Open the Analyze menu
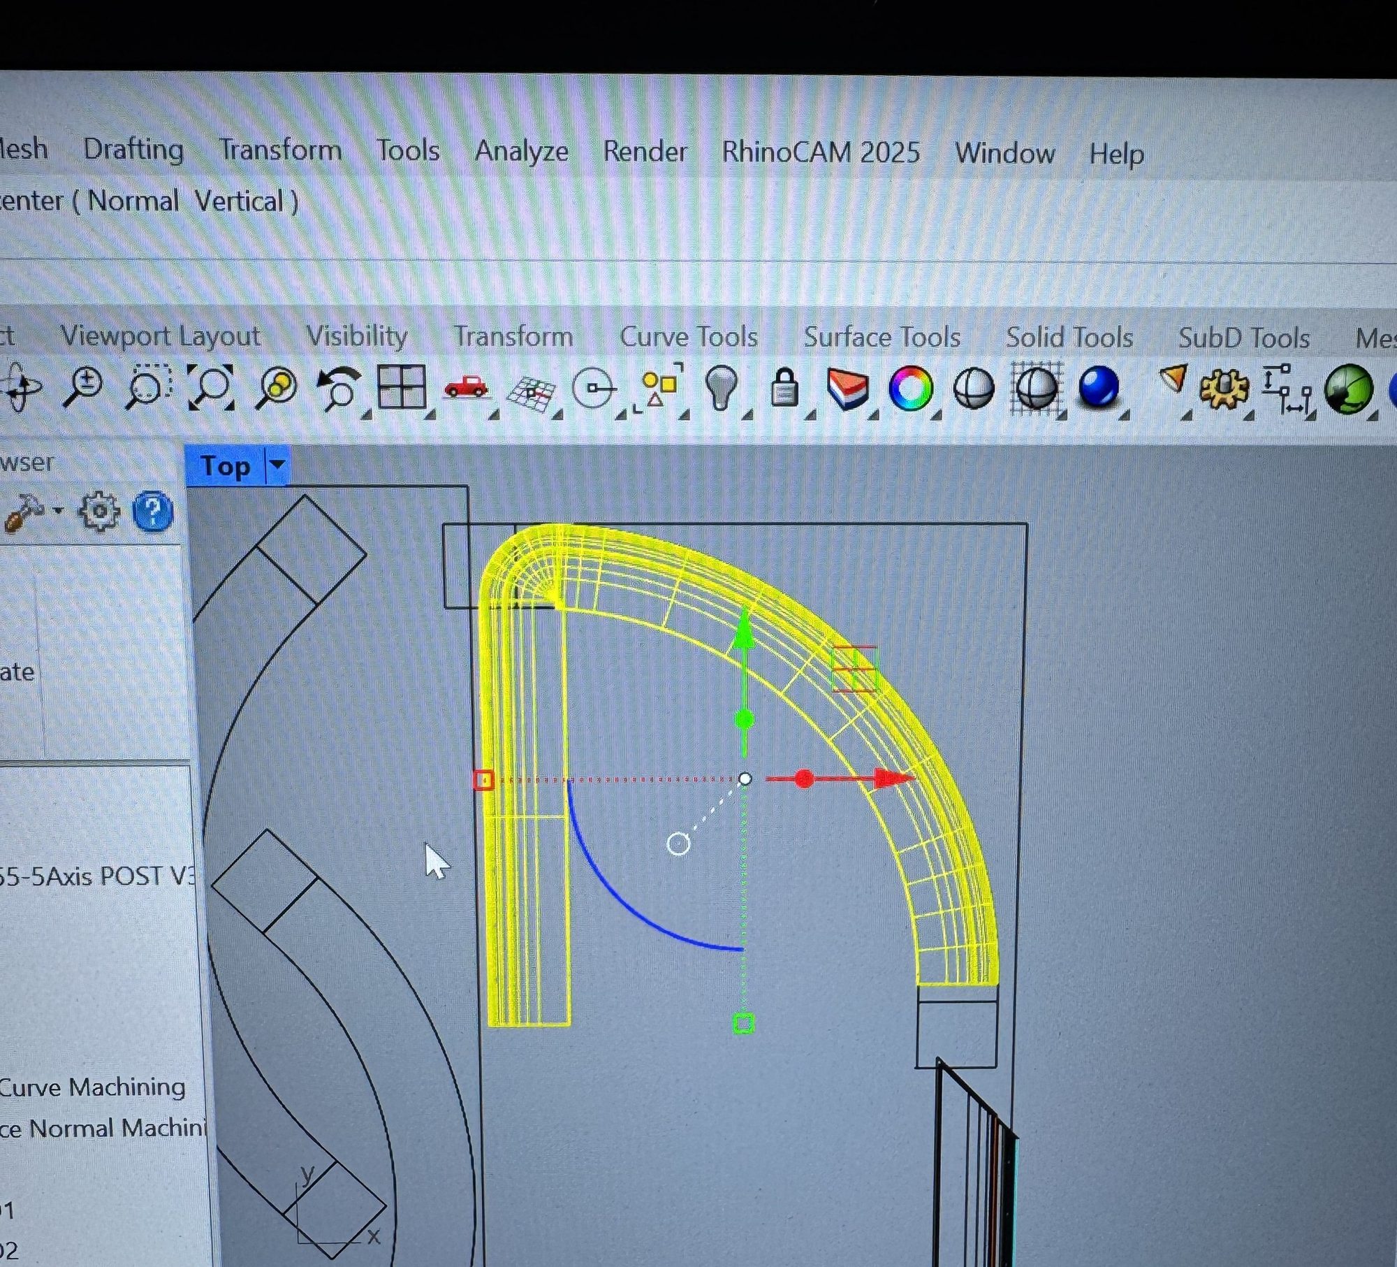 pyautogui.click(x=521, y=152)
